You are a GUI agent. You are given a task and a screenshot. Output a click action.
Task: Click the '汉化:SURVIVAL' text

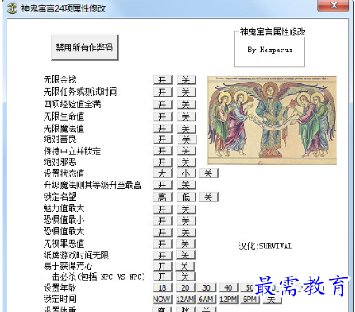pyautogui.click(x=266, y=246)
